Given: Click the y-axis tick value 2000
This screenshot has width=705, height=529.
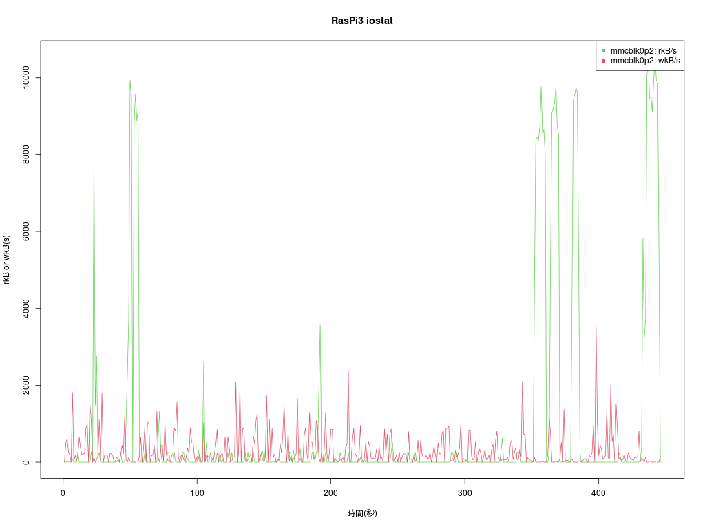Looking at the screenshot, I should click(x=25, y=385).
